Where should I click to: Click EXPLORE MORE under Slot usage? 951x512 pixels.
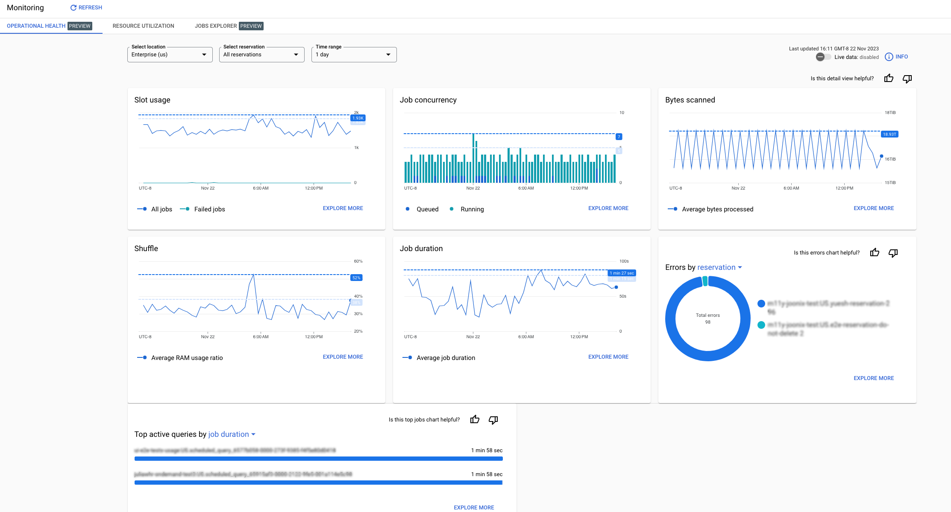pos(343,208)
